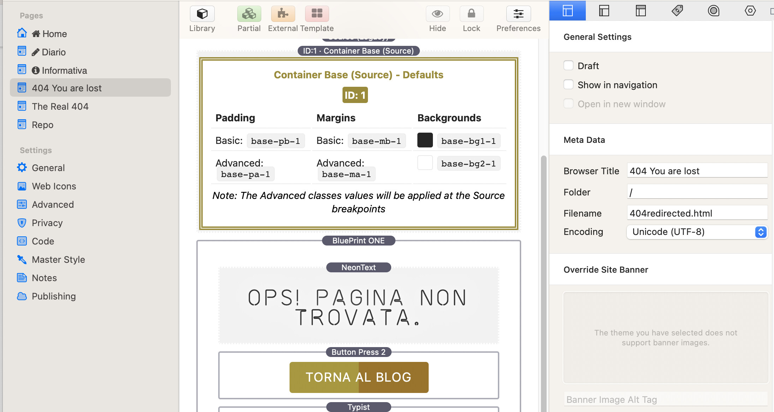The image size is (774, 412).
Task: Click the Partial toolbar icon
Action: click(249, 14)
